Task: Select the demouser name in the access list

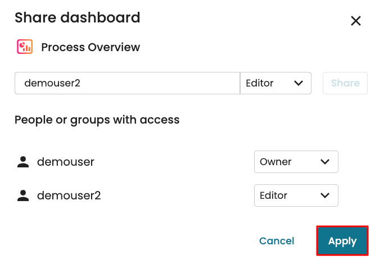Action: point(65,162)
